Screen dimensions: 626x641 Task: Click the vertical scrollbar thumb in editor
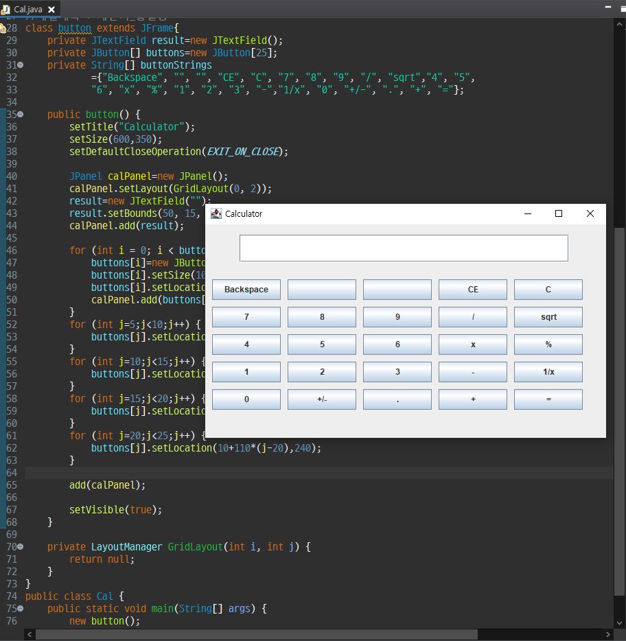click(619, 412)
